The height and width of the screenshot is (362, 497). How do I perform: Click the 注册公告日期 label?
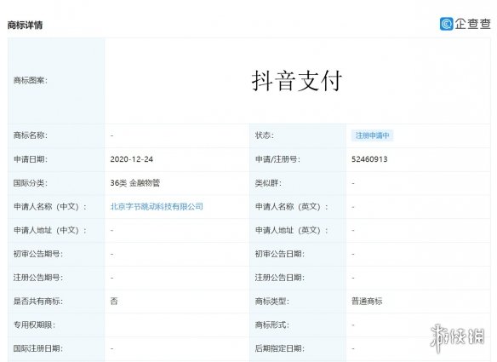click(x=279, y=278)
